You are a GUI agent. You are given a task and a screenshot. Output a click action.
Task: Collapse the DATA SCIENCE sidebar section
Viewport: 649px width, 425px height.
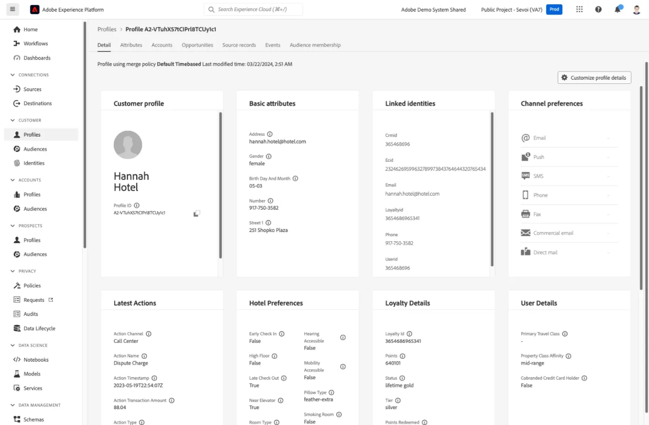(13, 345)
